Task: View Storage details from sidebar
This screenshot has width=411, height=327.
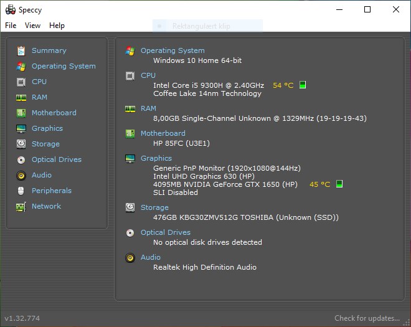Action: point(45,144)
